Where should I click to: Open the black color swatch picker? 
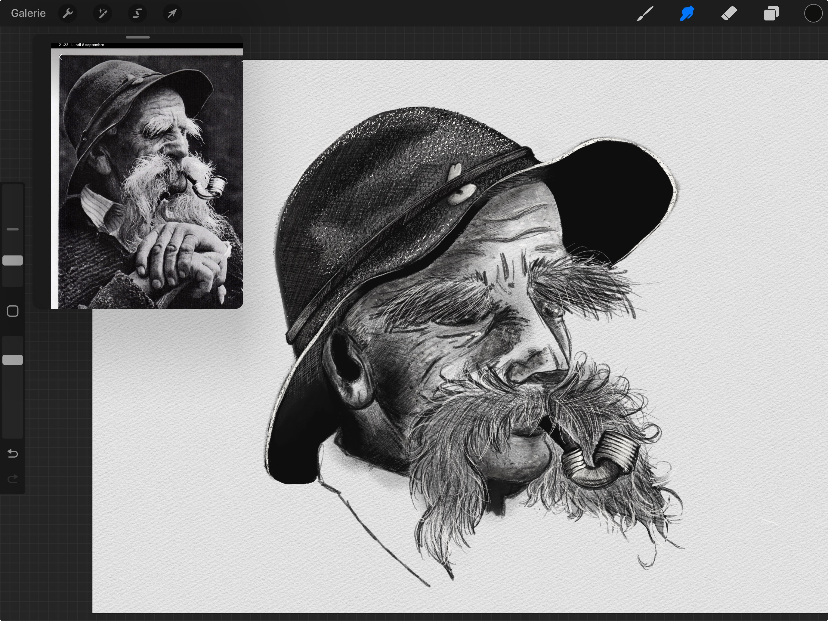(813, 14)
